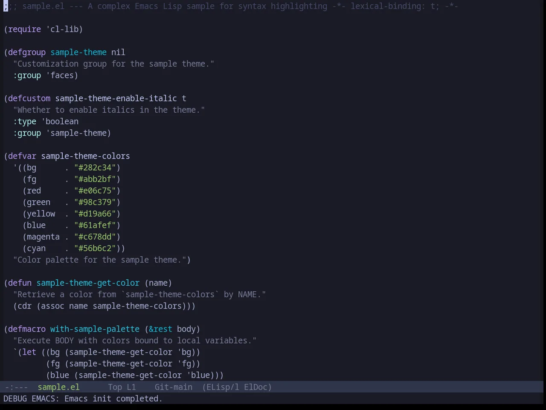This screenshot has height=410, width=546.
Task: Click the color string "#61afef"
Action: click(95, 225)
